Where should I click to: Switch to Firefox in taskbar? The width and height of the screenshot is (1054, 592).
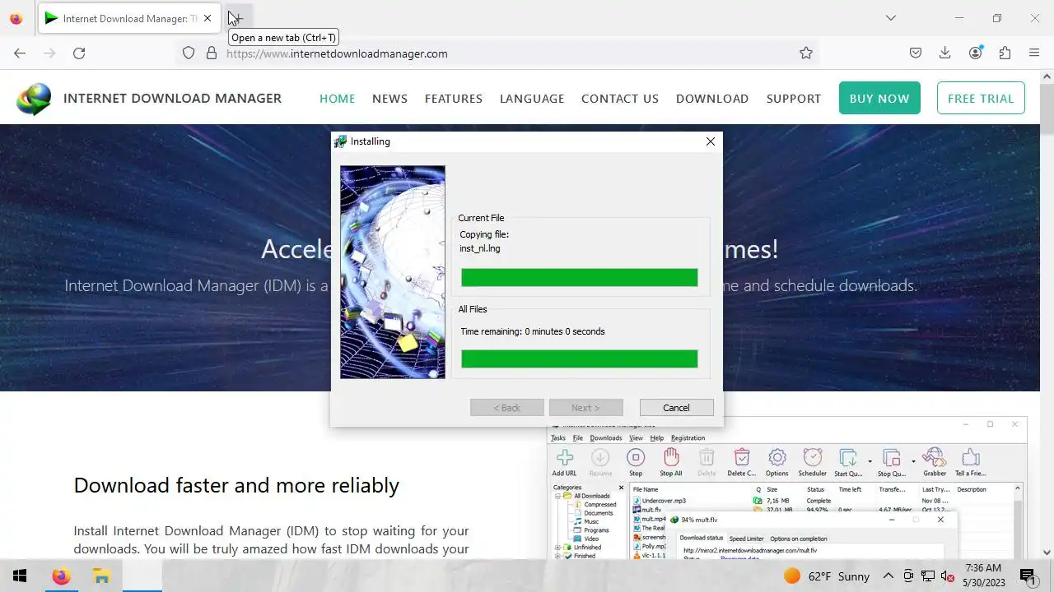61,576
